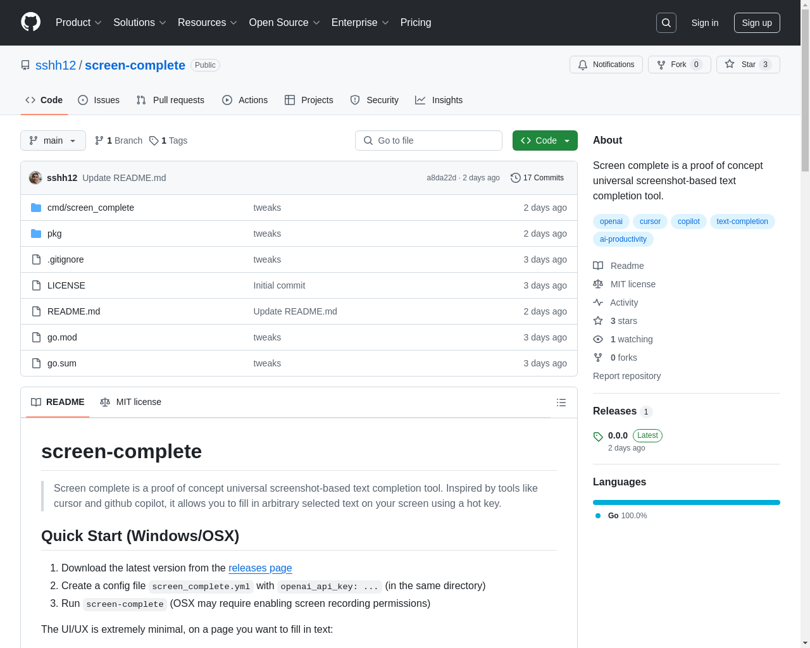810x648 pixels.
Task: Open MIT license link in About
Action: pos(624,284)
